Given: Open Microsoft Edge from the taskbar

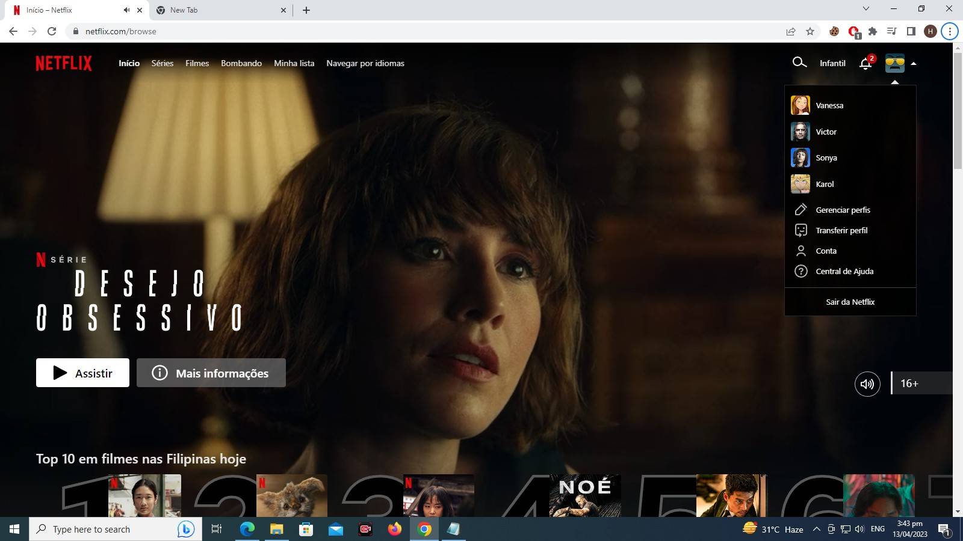Looking at the screenshot, I should pyautogui.click(x=247, y=529).
